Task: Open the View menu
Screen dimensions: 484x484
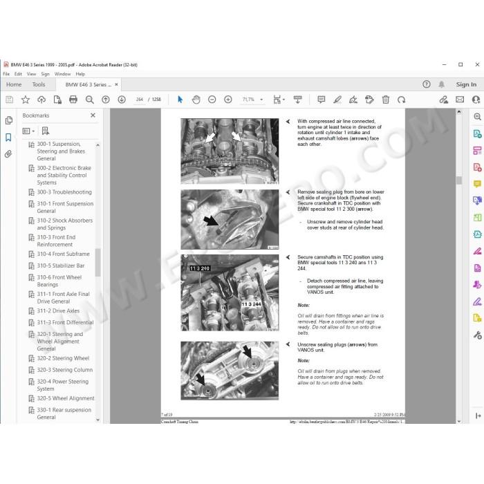Action: point(31,74)
